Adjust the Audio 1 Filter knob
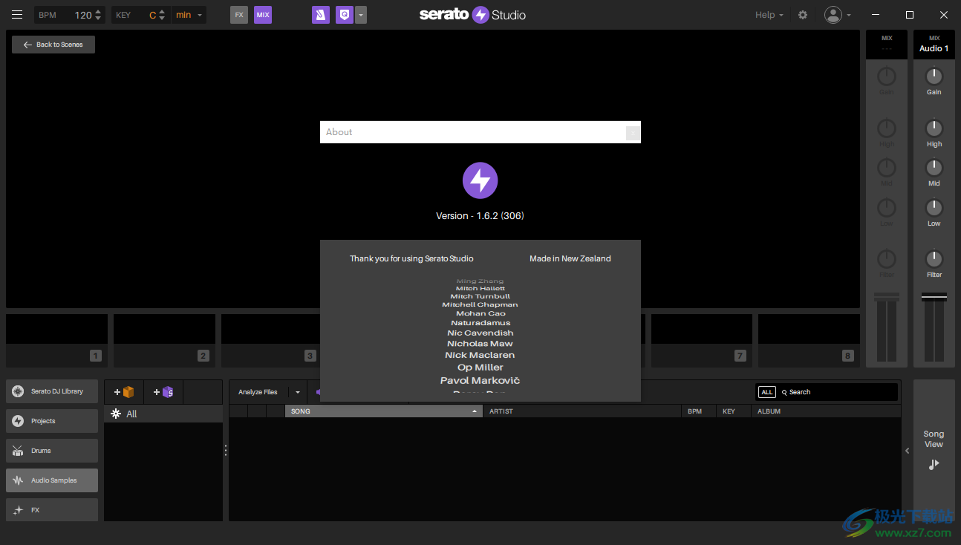Viewport: 961px width, 545px height. pos(934,259)
